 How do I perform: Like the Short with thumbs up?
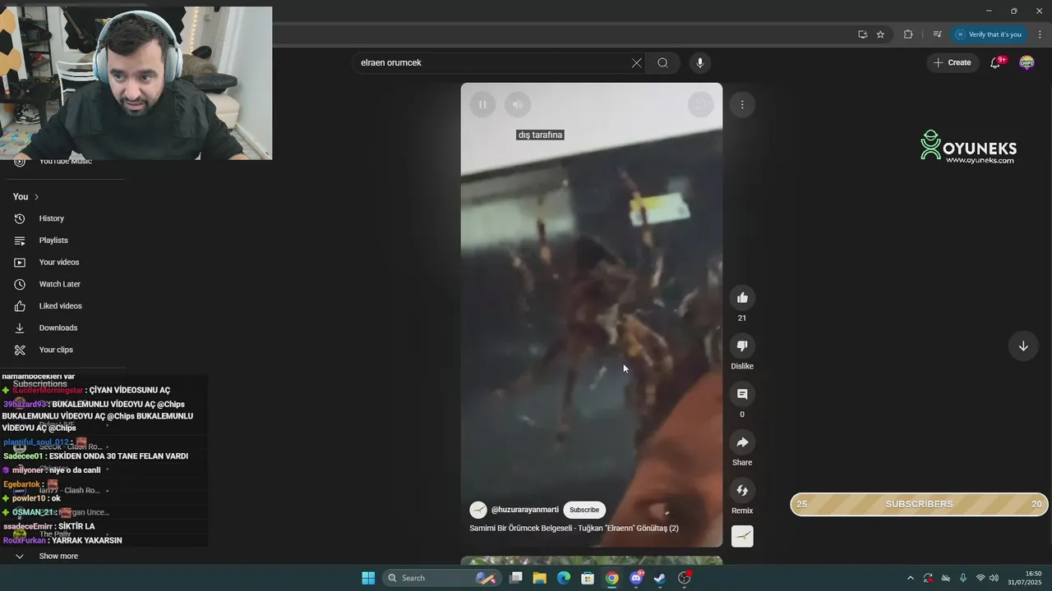click(x=742, y=298)
